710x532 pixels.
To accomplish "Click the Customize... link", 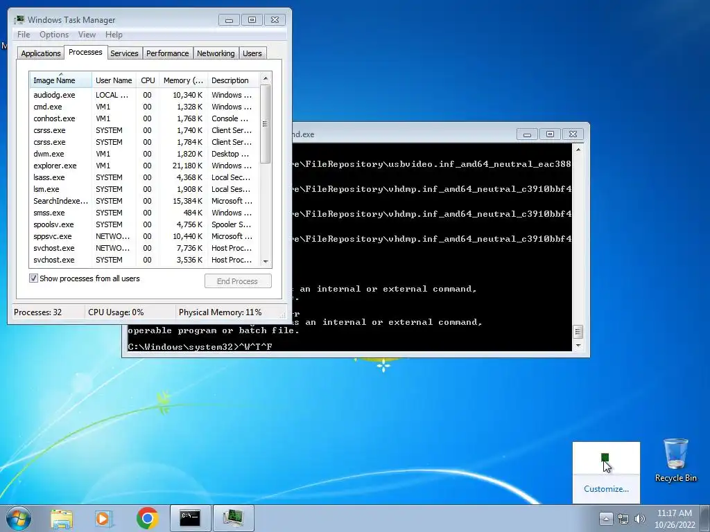I will point(606,489).
